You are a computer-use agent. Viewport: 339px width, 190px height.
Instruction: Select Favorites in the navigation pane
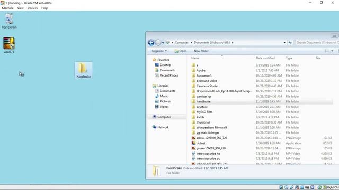coord(161,60)
